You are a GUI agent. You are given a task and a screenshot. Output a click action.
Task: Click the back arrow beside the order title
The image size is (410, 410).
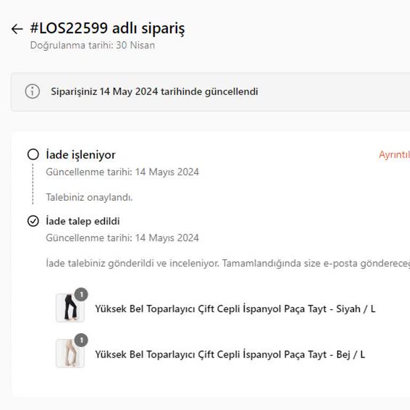(x=17, y=29)
